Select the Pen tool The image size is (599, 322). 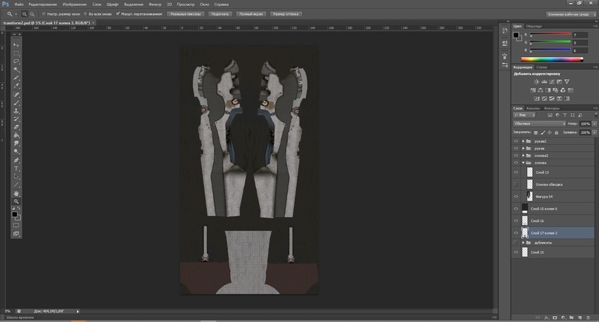pos(16,160)
